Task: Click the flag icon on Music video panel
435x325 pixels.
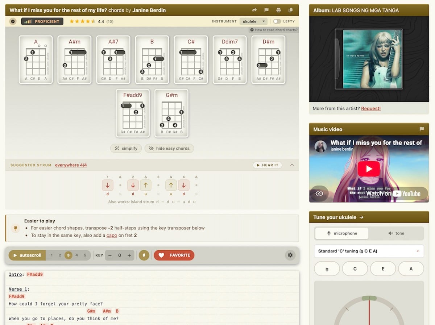Action: click(422, 129)
